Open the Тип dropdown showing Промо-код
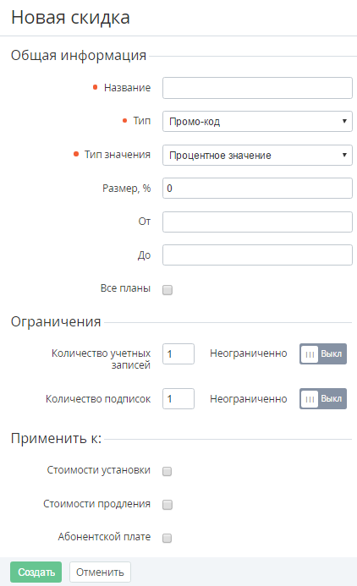The width and height of the screenshot is (357, 586). [x=257, y=121]
